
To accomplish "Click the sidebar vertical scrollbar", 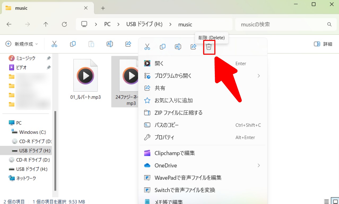I will click(55, 151).
